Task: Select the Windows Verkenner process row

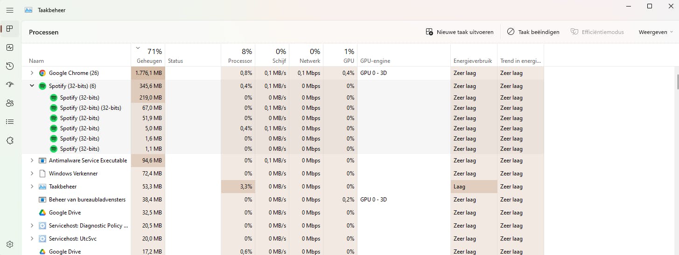Action: (x=73, y=174)
